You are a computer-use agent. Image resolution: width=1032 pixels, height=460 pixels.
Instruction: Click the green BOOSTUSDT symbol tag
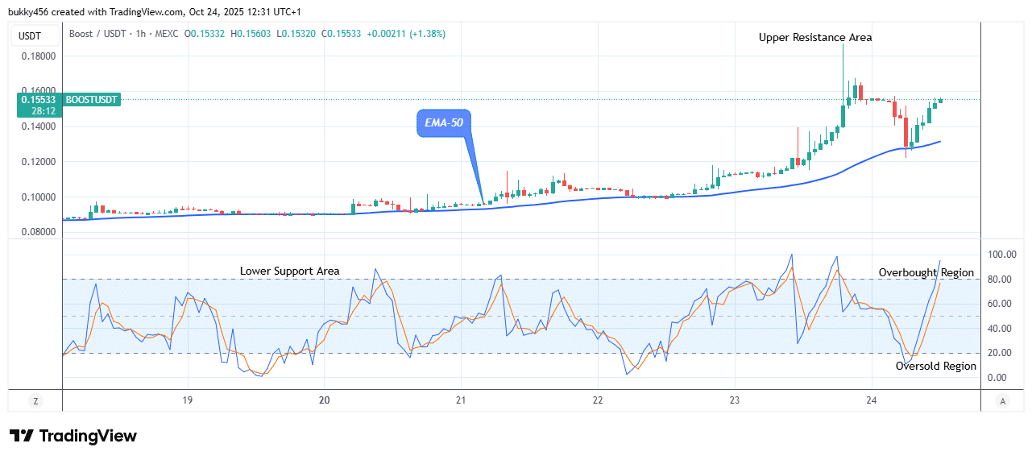point(91,100)
